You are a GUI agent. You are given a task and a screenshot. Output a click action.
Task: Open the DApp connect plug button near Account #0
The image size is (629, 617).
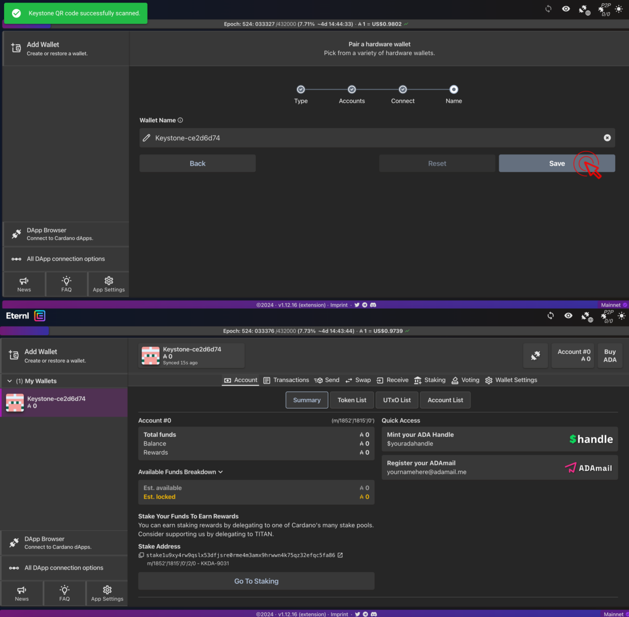[x=535, y=356]
